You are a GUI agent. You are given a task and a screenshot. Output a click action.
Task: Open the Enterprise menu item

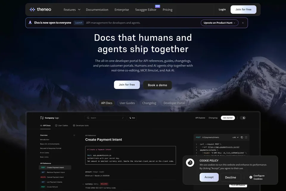tap(122, 10)
